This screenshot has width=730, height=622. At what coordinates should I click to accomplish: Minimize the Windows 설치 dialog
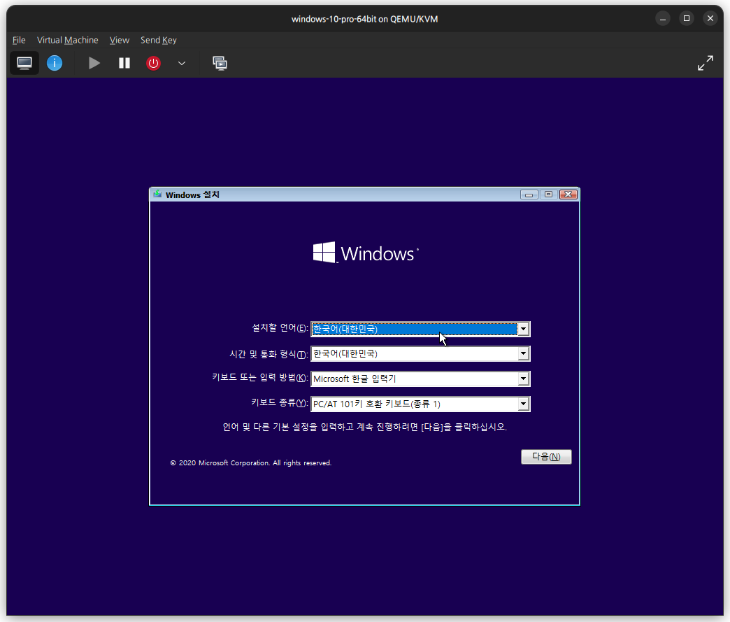(x=529, y=195)
